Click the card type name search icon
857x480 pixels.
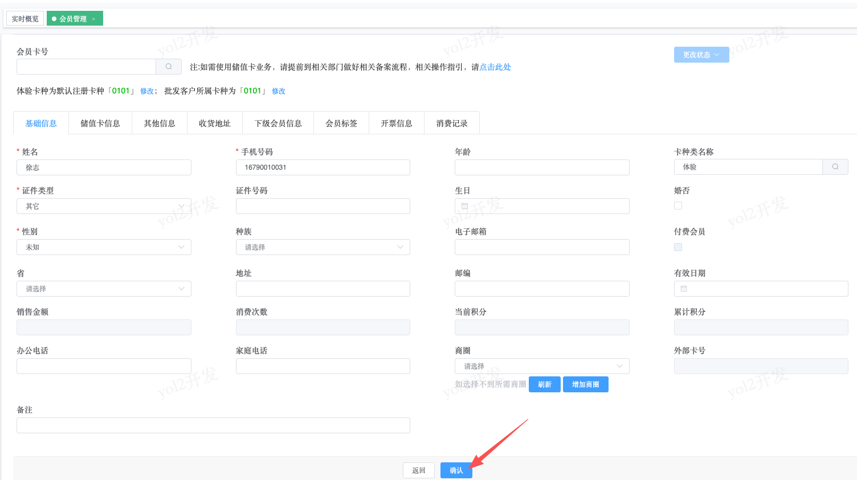click(835, 167)
